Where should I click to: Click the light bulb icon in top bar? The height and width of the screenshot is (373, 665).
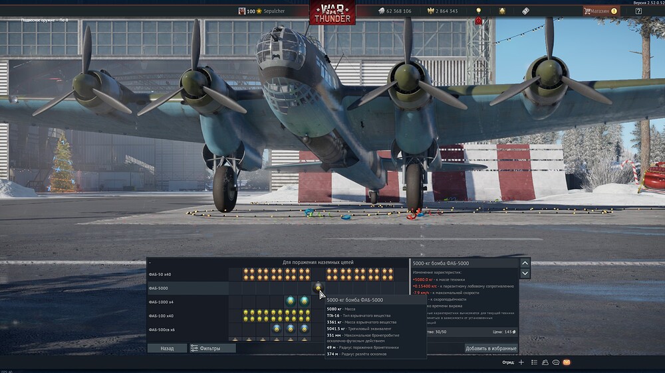[x=478, y=11]
